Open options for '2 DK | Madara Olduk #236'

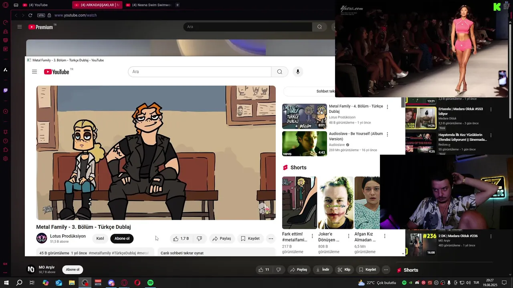coord(491,236)
